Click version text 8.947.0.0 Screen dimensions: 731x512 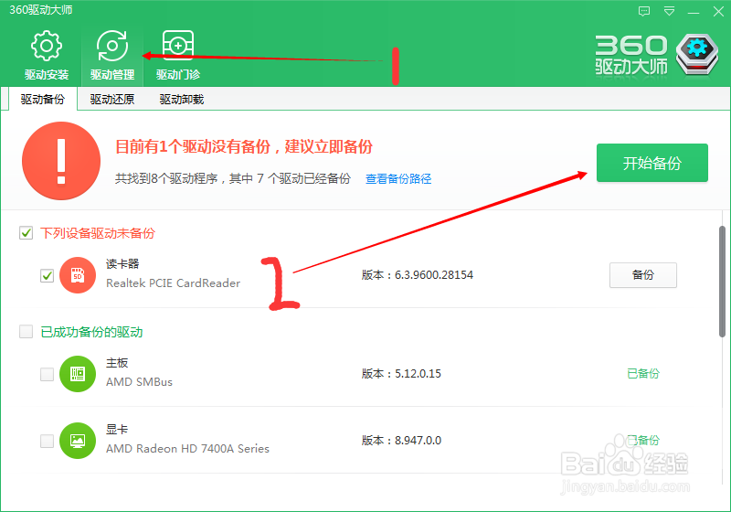click(x=418, y=440)
